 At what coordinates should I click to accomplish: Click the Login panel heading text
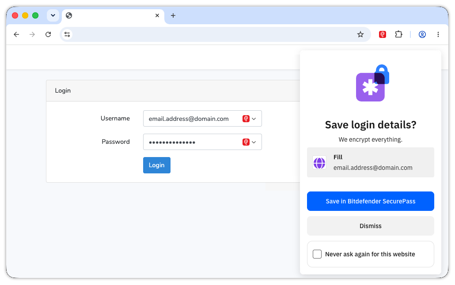63,90
